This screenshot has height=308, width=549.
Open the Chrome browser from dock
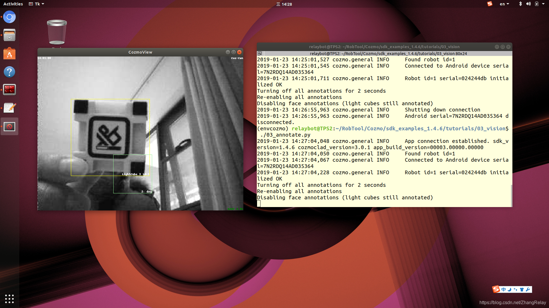click(x=9, y=17)
